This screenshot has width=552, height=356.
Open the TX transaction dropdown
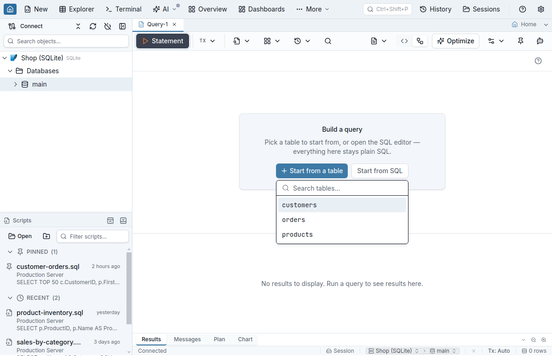(207, 41)
